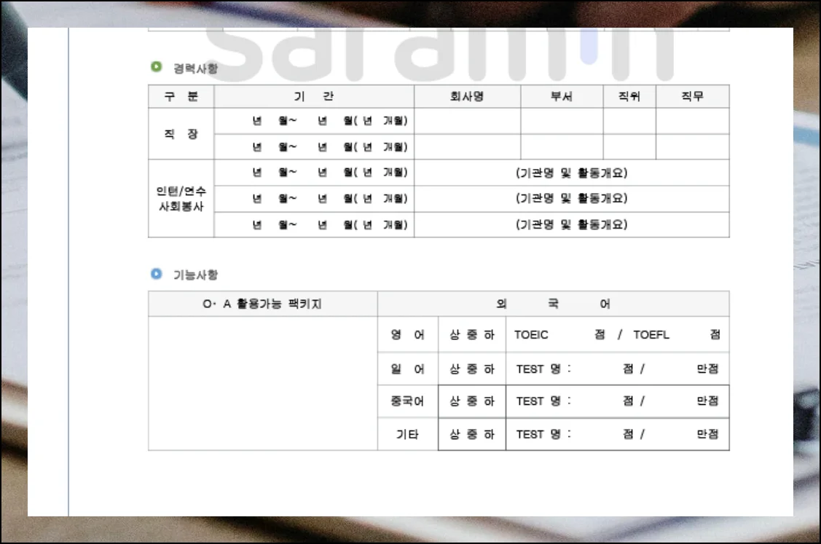Select the 외국어 table header
The width and height of the screenshot is (821, 544).
point(553,304)
